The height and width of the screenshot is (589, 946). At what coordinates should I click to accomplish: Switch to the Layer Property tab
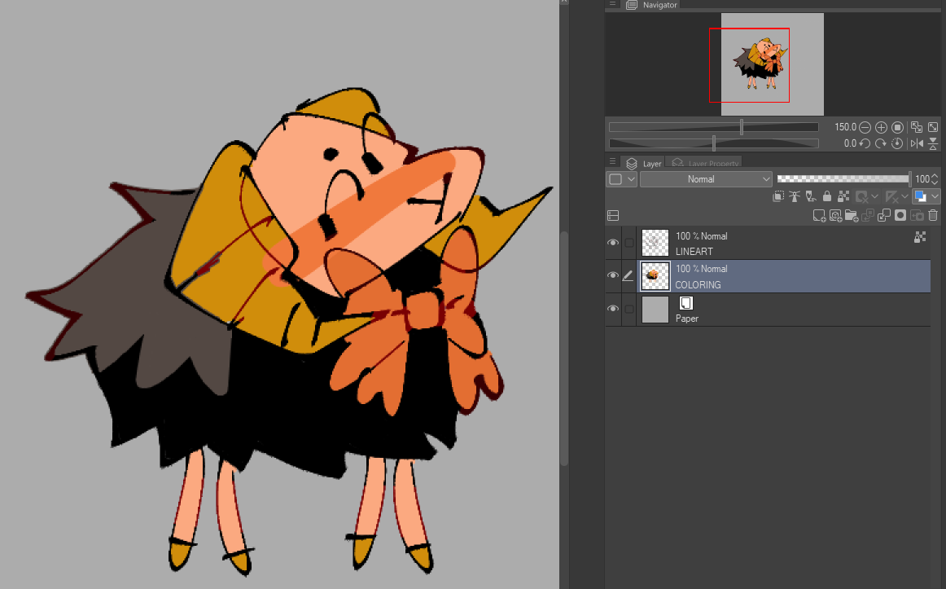click(x=705, y=164)
